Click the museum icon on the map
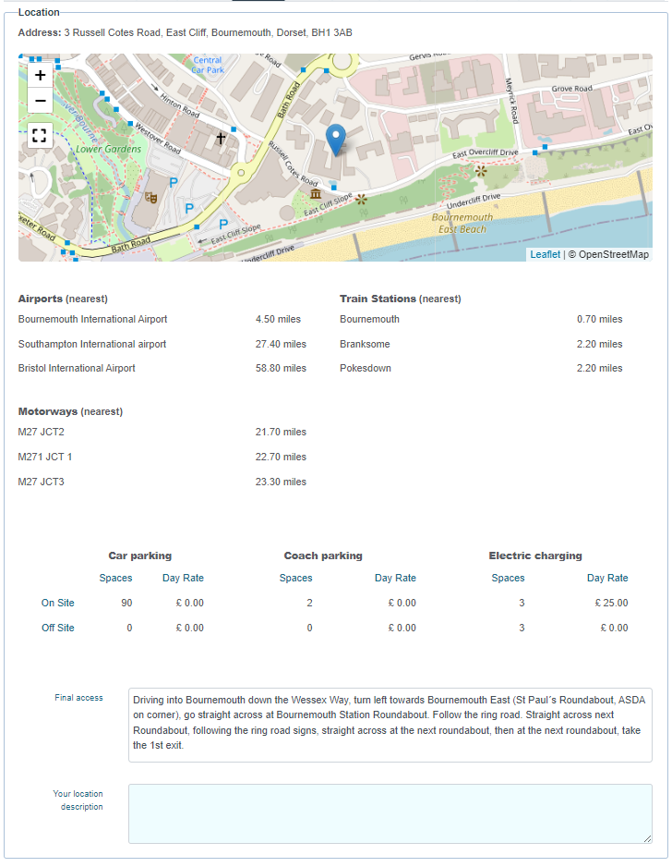This screenshot has height=867, width=672. pyautogui.click(x=316, y=193)
